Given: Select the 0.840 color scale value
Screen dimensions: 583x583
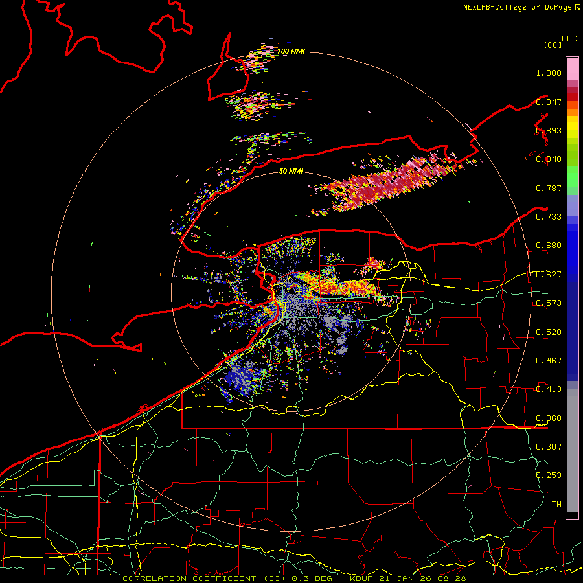Looking at the screenshot, I should click(549, 159).
